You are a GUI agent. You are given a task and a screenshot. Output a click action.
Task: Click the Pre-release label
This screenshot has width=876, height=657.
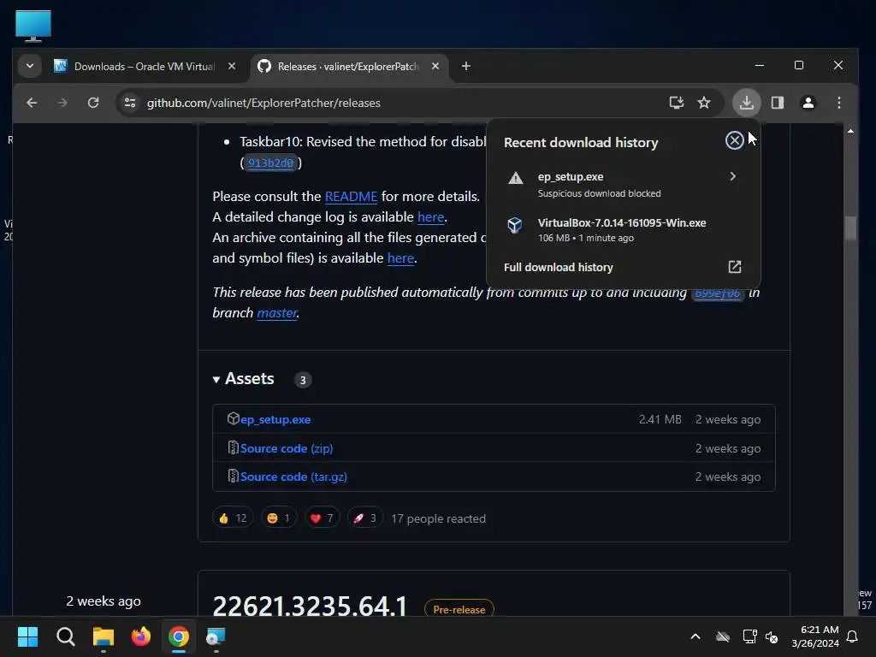tap(459, 609)
